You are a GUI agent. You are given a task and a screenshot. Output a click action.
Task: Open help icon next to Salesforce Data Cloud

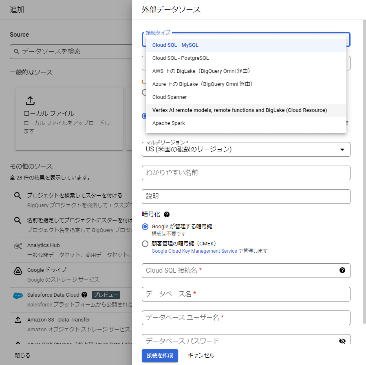84,295
